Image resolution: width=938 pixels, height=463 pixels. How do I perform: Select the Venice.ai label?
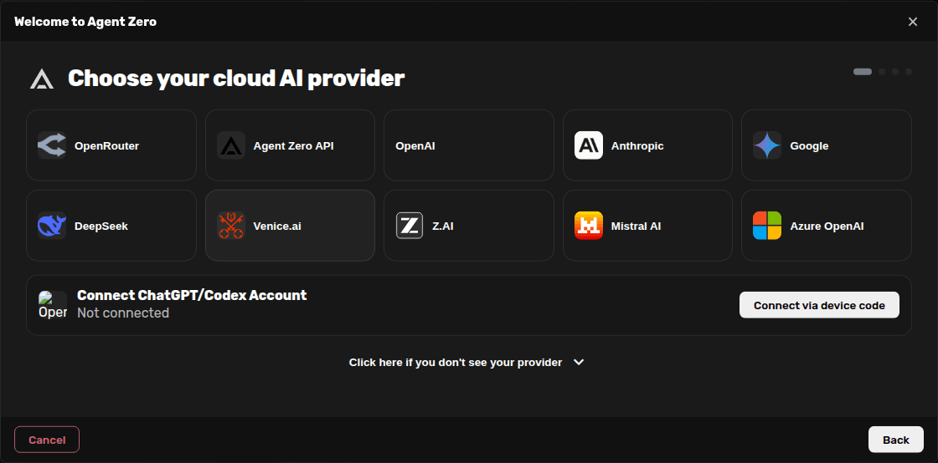pos(277,226)
